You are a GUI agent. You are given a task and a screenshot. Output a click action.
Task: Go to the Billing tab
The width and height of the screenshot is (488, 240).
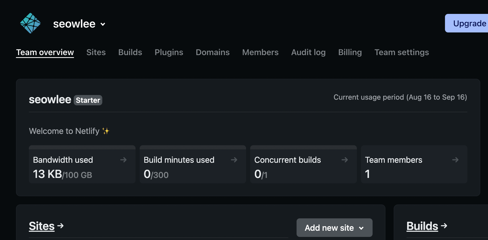point(350,52)
